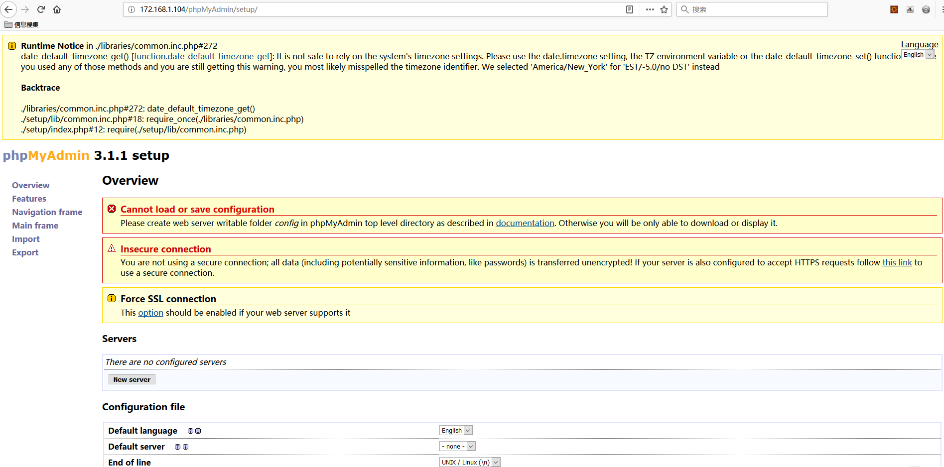Open Navigation frame settings

(47, 212)
